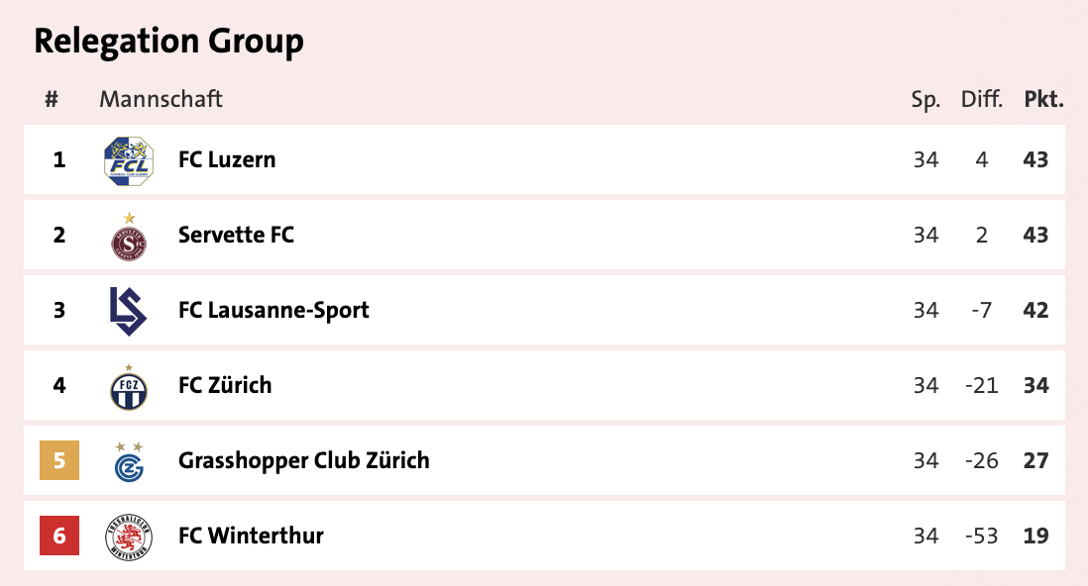Viewport: 1088px width, 586px height.
Task: Open the FC Luzern team link
Action: pyautogui.click(x=227, y=159)
